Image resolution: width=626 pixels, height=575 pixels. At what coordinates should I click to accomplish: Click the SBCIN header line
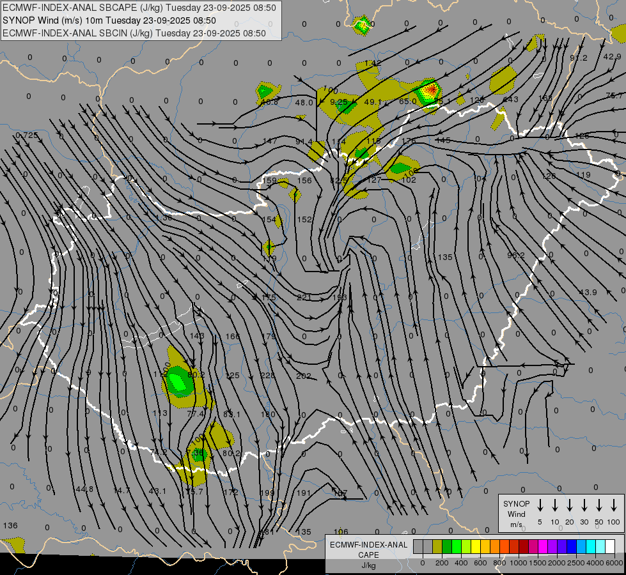coord(134,33)
